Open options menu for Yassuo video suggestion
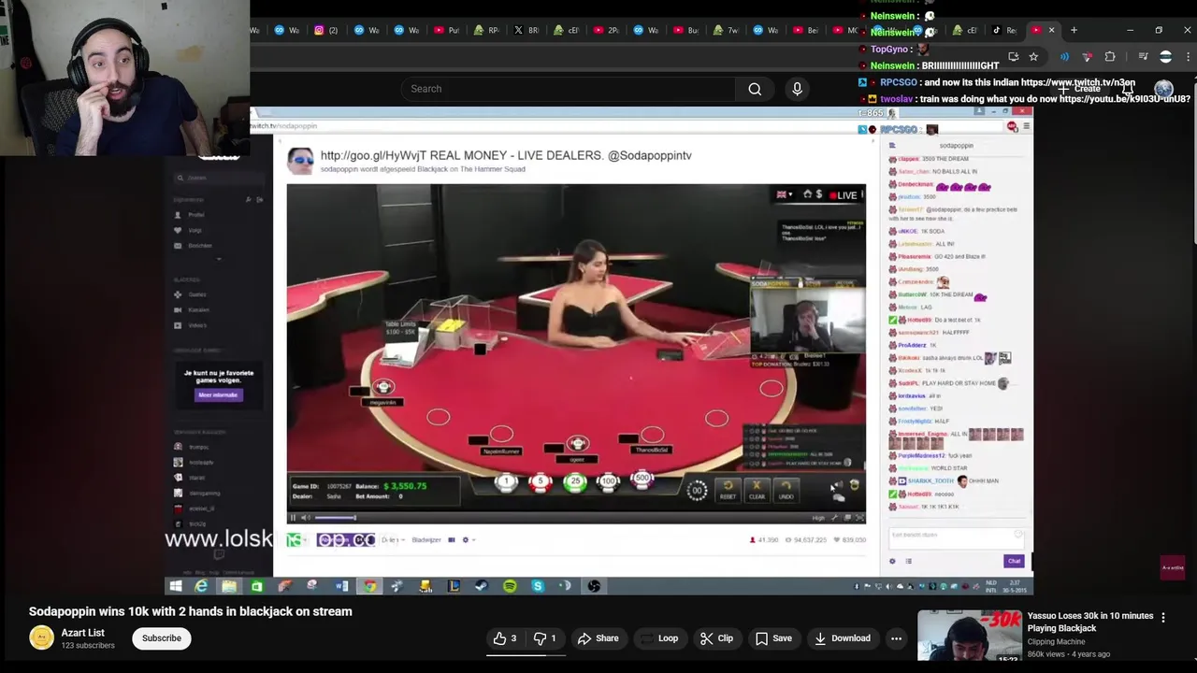The width and height of the screenshot is (1197, 673). pos(1163,617)
